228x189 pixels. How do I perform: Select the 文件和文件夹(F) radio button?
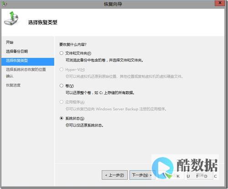coord(62,53)
